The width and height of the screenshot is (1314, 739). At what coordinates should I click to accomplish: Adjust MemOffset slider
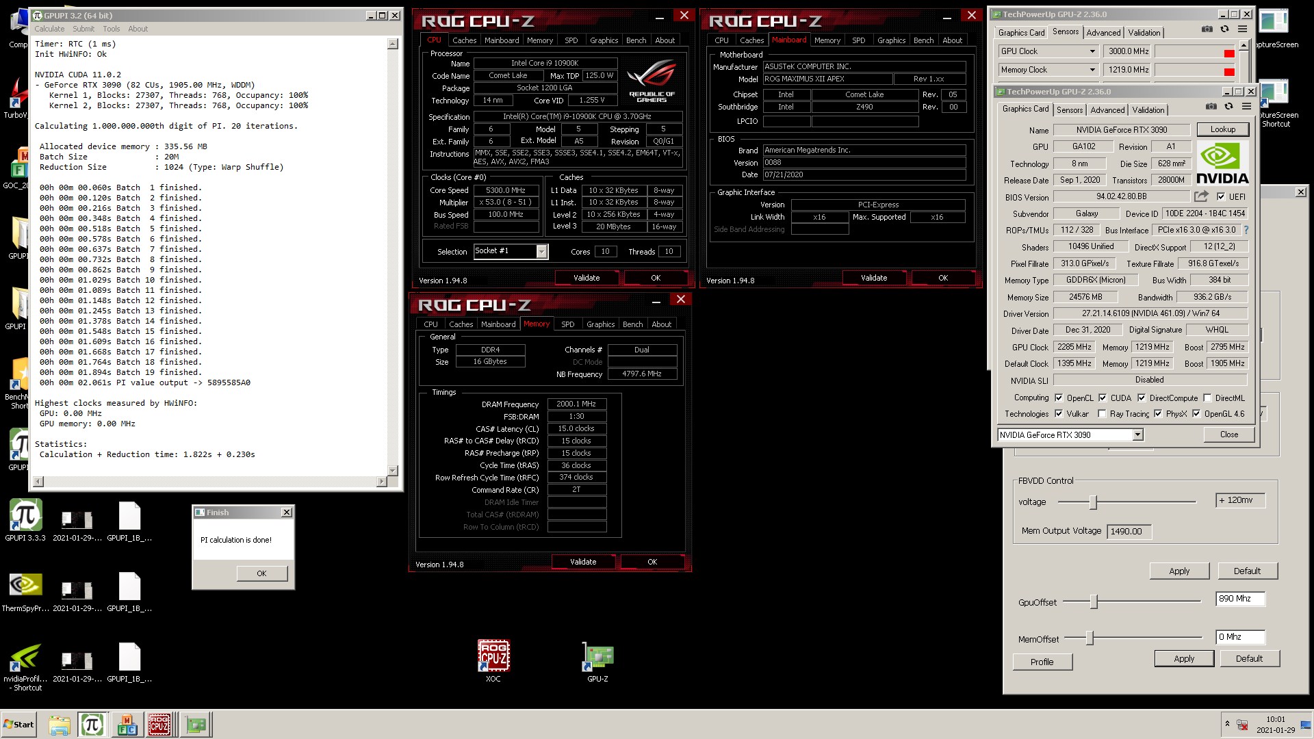[x=1090, y=638]
